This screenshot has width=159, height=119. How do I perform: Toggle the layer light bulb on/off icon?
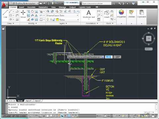click(48, 20)
